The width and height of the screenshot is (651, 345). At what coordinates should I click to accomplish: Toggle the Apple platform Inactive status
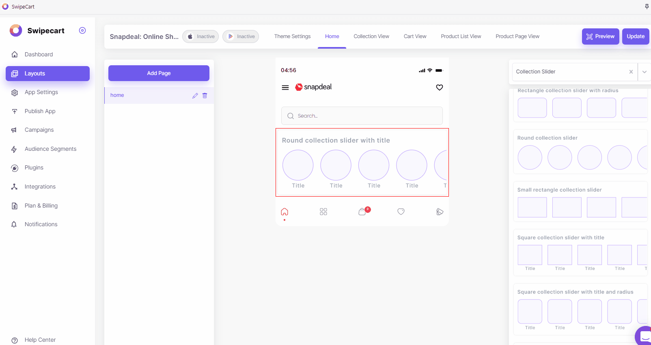tap(200, 36)
